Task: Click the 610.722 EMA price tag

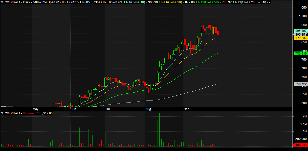Action: (x=301, y=84)
